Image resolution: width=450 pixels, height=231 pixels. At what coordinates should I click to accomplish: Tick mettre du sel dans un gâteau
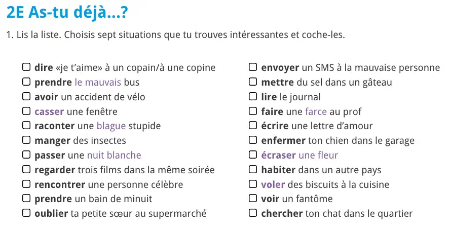pos(253,82)
